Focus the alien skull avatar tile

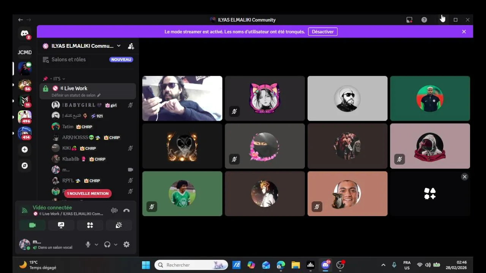tap(182, 146)
